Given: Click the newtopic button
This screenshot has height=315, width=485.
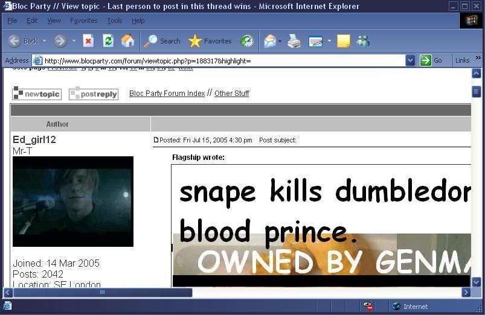Looking at the screenshot, I should pos(37,94).
